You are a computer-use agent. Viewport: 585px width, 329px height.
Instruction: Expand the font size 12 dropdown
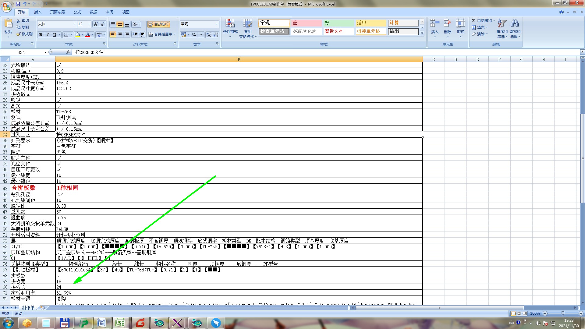coord(89,24)
